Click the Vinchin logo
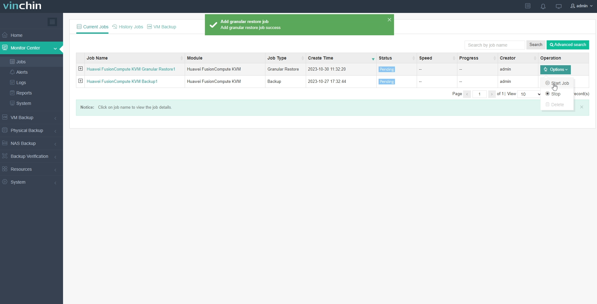Viewport: 597px width, 304px height. (x=22, y=6)
